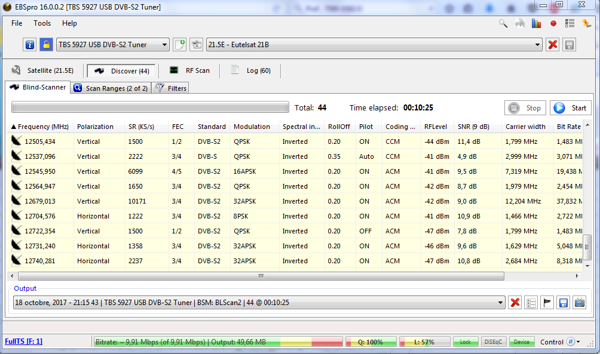Click the blue device info icon
600x354 pixels.
[30, 45]
